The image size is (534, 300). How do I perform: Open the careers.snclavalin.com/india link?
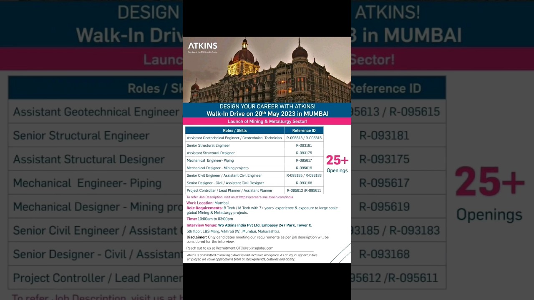pos(266,197)
